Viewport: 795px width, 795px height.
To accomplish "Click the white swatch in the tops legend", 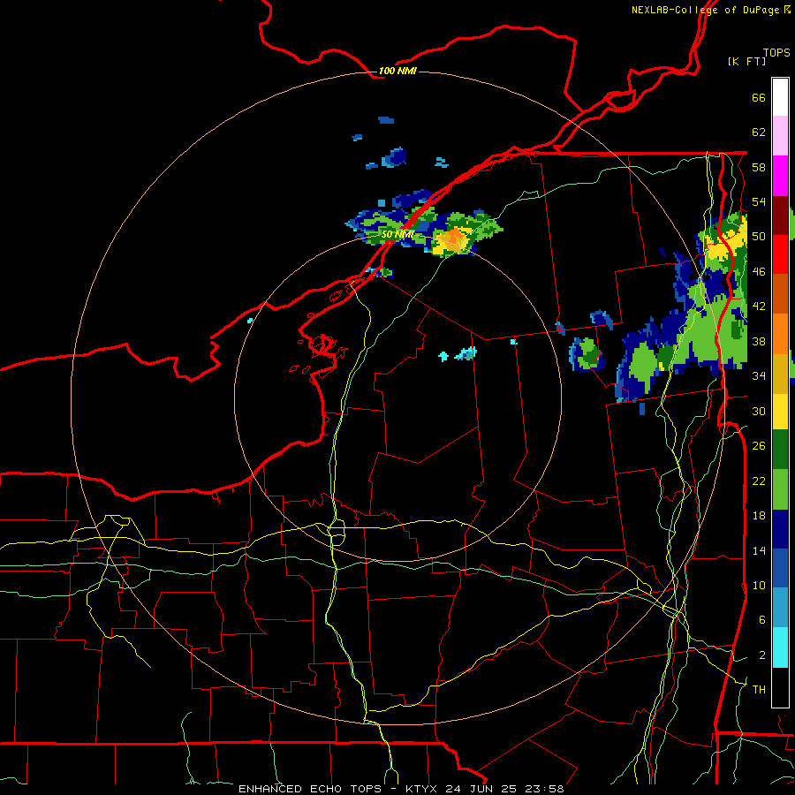I will 780,97.
